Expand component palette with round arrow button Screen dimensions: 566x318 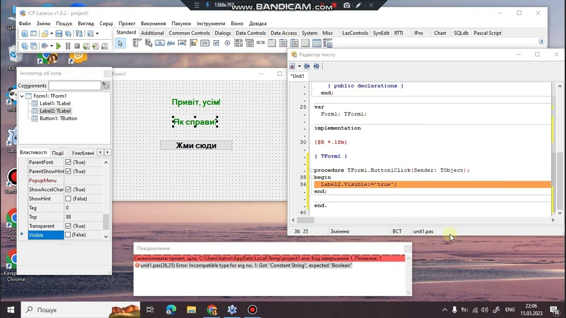pyautogui.click(x=542, y=42)
